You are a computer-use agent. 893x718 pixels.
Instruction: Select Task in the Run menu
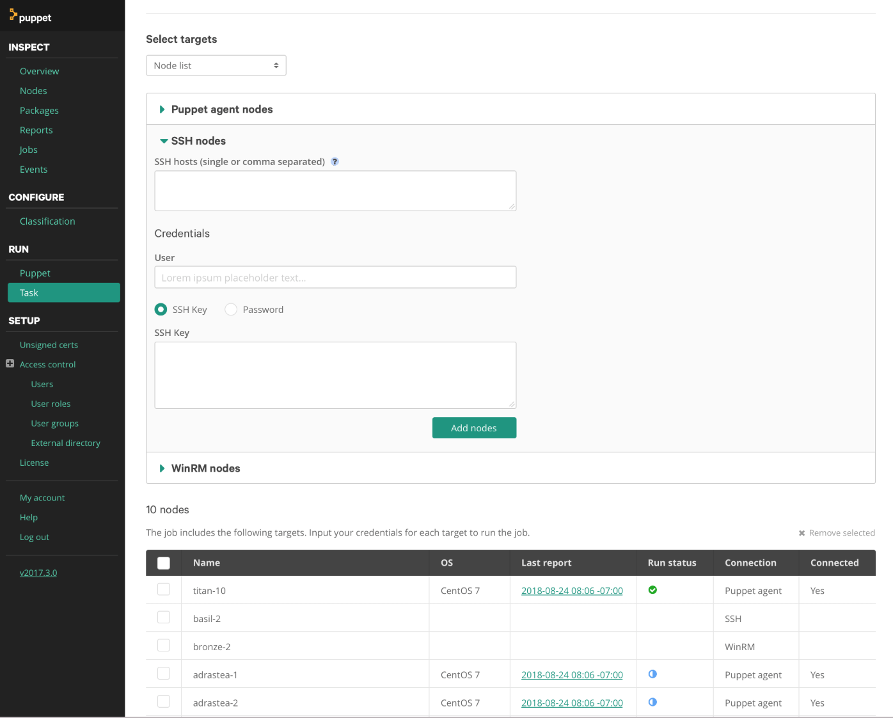29,292
